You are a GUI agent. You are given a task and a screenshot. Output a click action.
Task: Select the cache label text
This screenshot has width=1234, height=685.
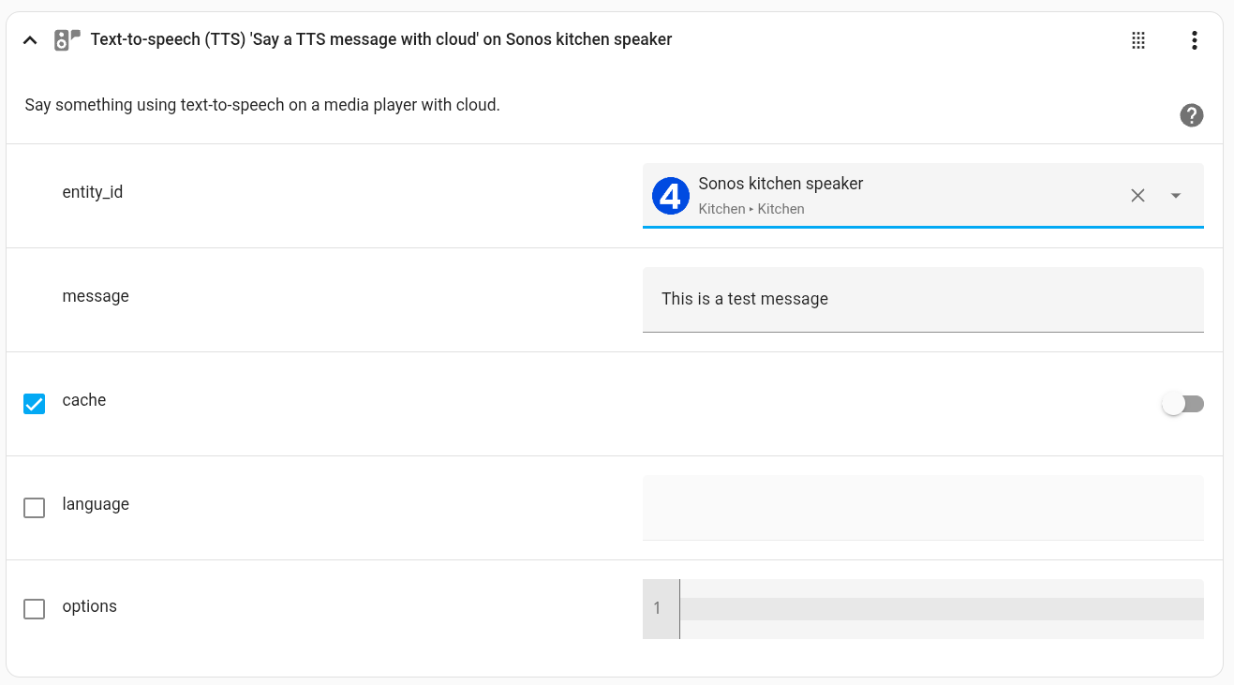84,400
